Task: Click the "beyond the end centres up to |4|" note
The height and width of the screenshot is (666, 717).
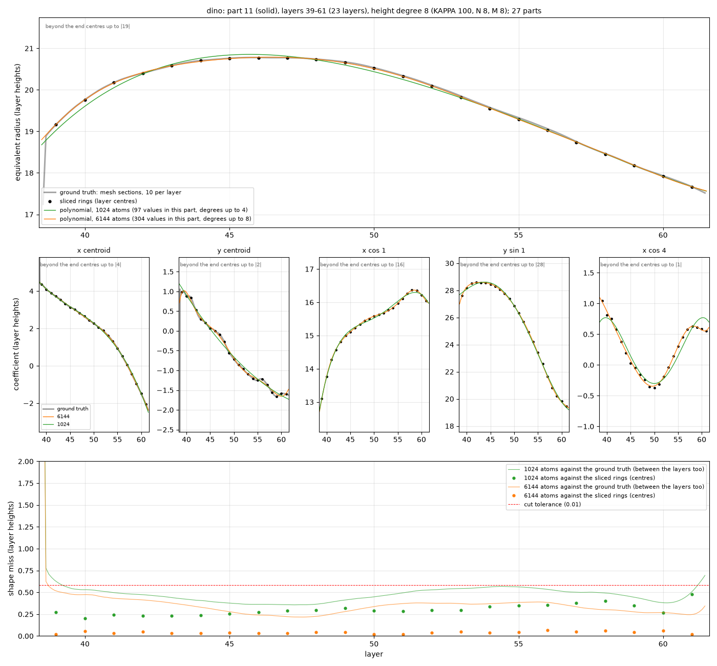Action: click(81, 265)
